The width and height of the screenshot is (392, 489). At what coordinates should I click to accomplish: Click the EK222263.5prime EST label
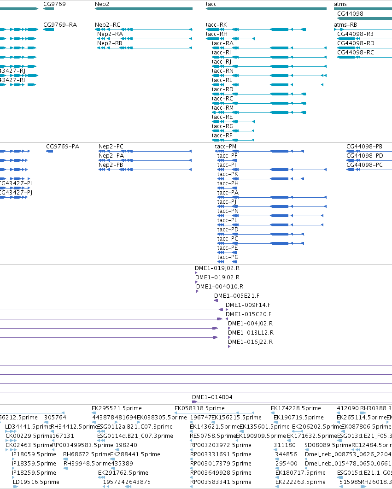point(300,482)
